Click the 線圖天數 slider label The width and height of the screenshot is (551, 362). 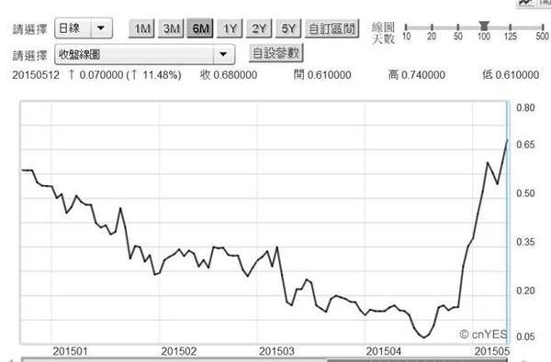(383, 33)
